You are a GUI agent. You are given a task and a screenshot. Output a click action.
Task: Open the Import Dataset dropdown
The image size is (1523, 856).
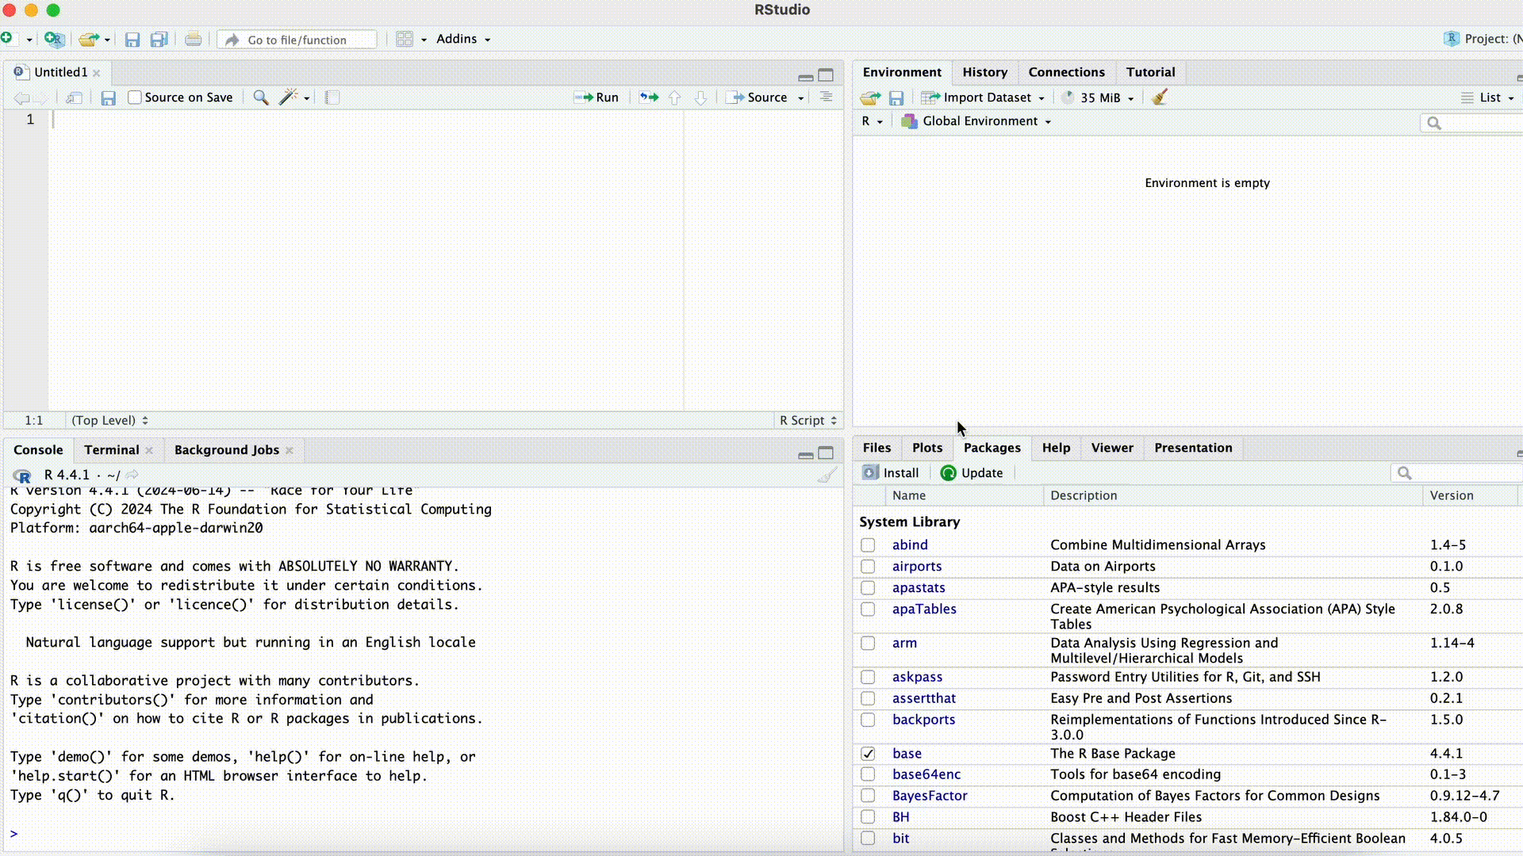986,97
